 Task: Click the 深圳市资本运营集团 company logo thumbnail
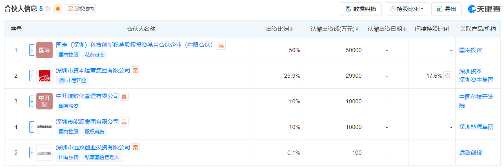tap(44, 76)
